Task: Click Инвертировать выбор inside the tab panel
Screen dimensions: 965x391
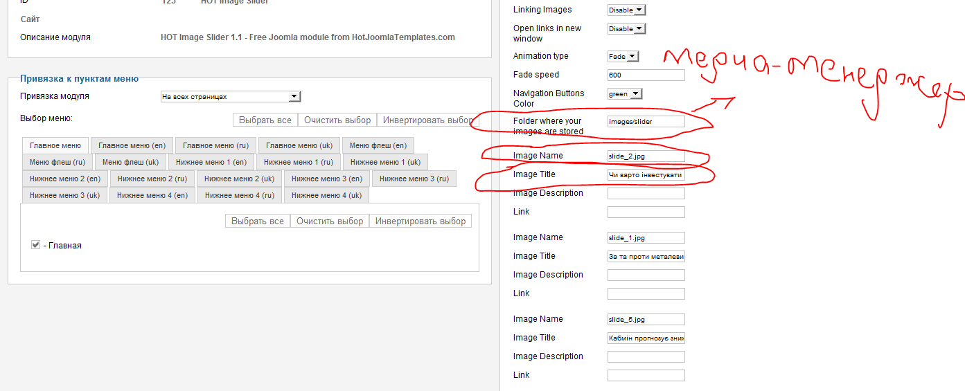Action: pyautogui.click(x=420, y=221)
